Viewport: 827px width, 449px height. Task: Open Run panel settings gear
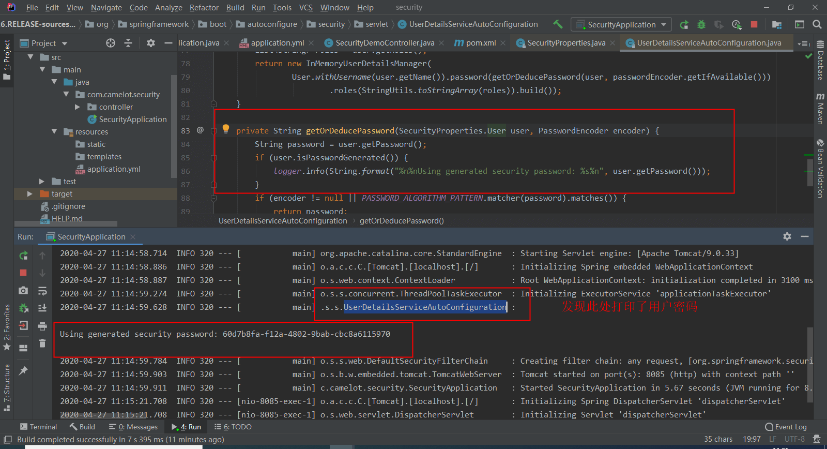787,236
